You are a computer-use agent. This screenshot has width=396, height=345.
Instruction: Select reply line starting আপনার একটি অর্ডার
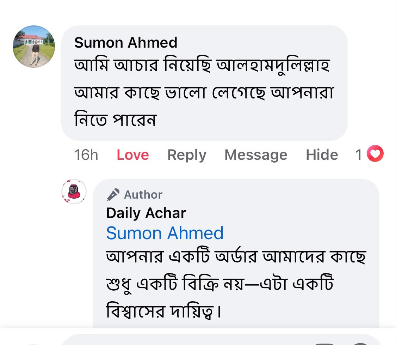pos(236,256)
